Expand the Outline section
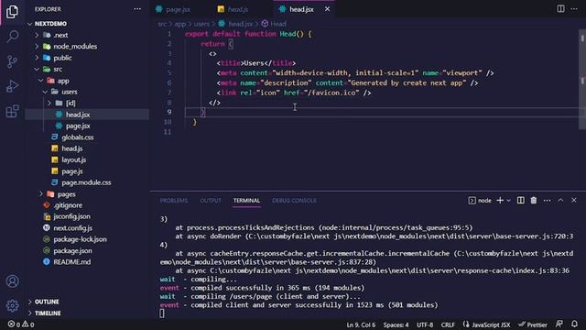The height and width of the screenshot is (330, 586). coord(47,302)
